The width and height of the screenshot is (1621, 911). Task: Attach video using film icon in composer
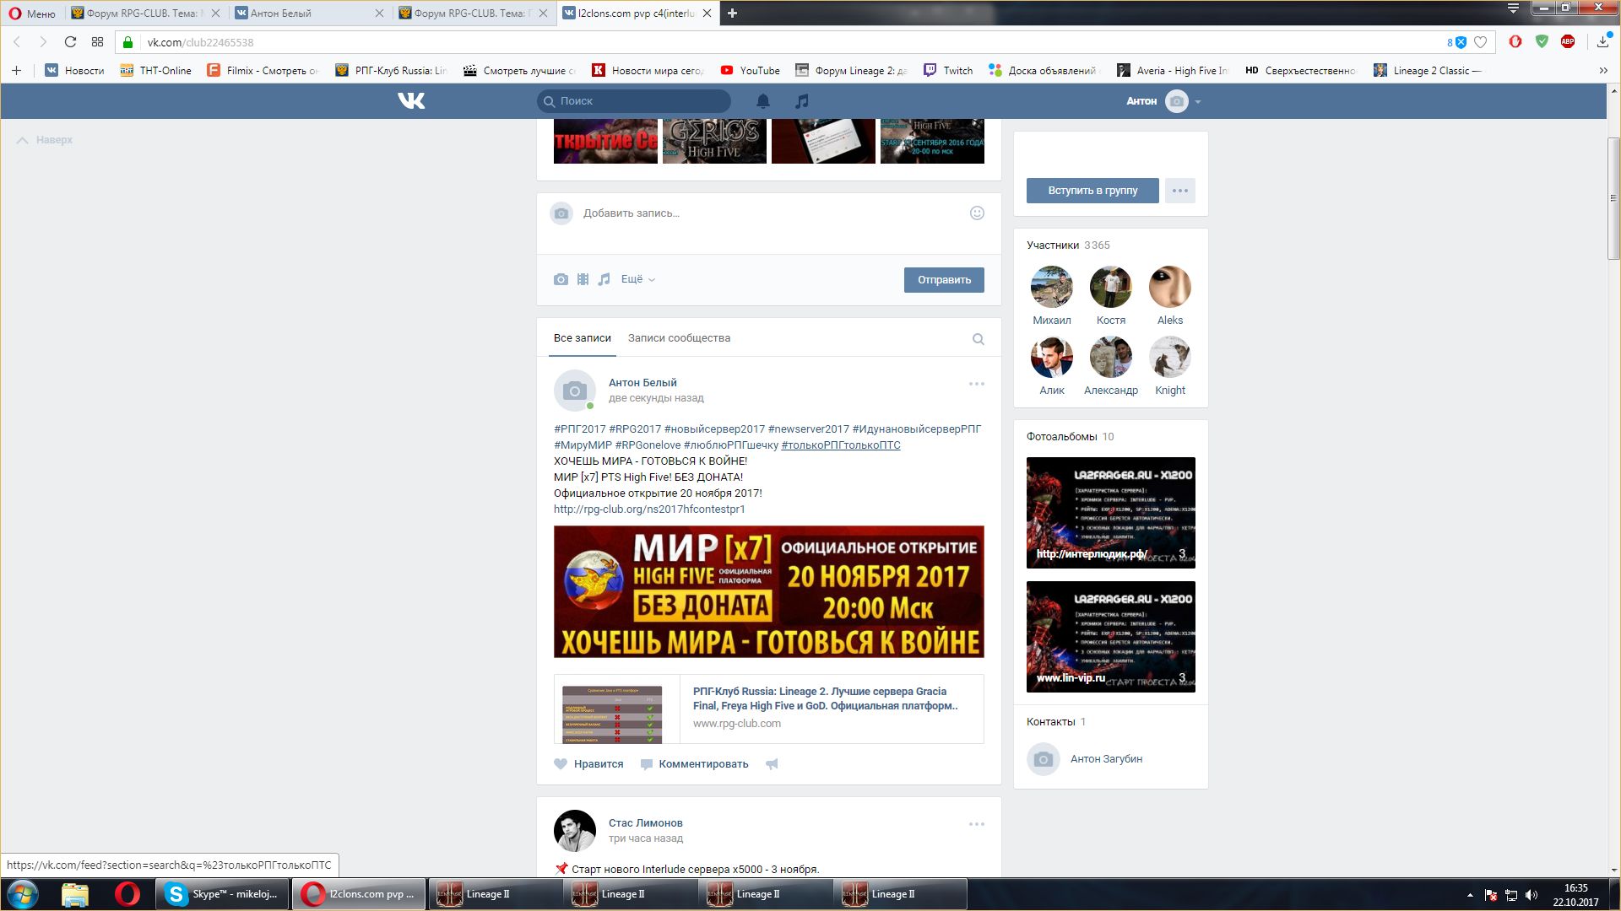(x=583, y=279)
